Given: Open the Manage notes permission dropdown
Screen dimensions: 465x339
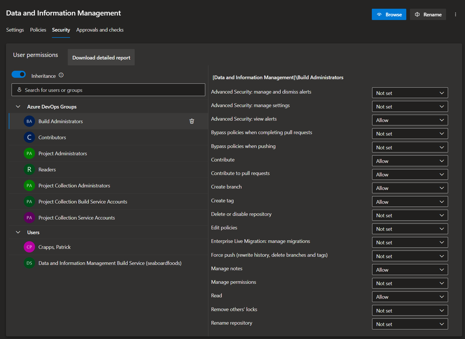Looking at the screenshot, I should [410, 270].
